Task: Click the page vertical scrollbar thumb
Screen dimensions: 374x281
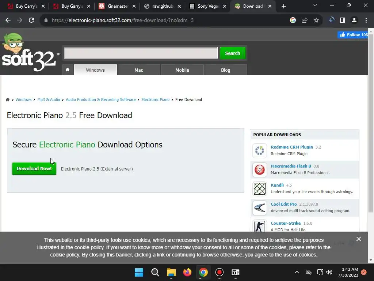Action: coord(371,123)
